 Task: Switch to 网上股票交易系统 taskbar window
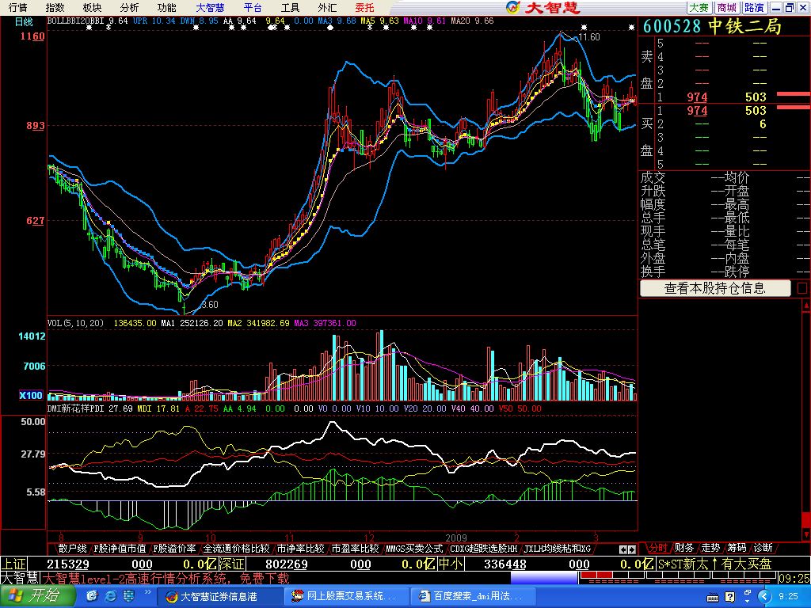(345, 597)
